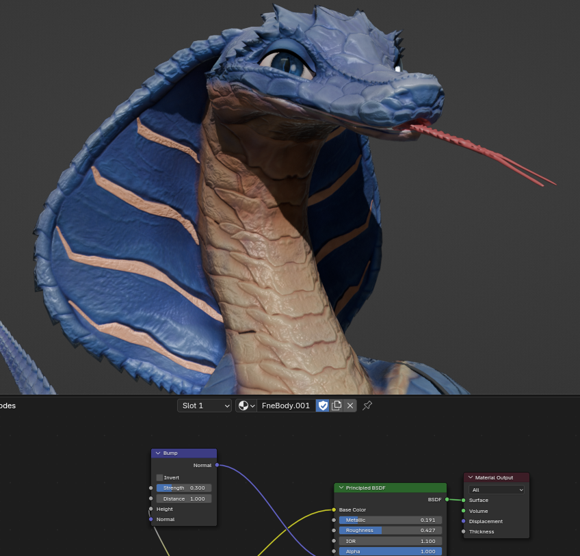The width and height of the screenshot is (580, 556).
Task: Open the All target dropdown in Material Output
Action: click(x=497, y=490)
